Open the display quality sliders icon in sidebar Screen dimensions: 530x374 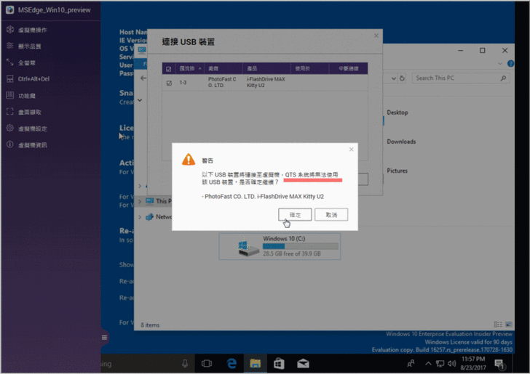pyautogui.click(x=10, y=46)
